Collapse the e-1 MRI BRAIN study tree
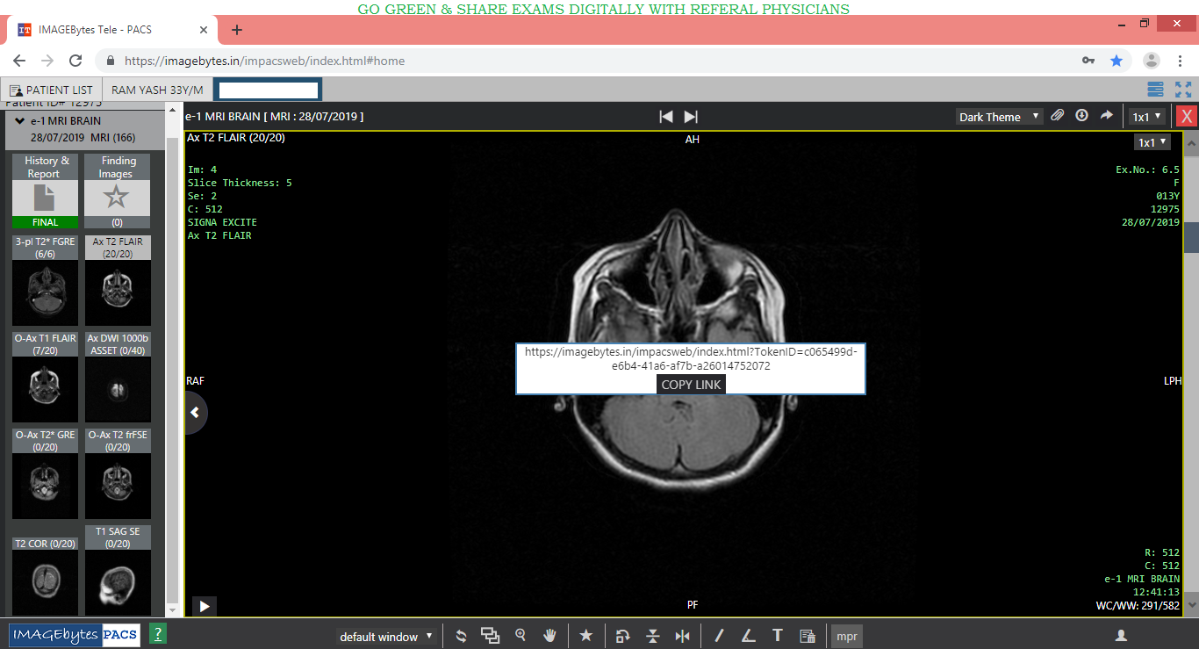This screenshot has width=1199, height=649. (x=19, y=121)
